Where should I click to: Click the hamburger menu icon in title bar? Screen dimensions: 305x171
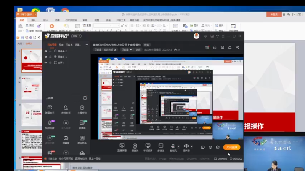click(x=223, y=36)
